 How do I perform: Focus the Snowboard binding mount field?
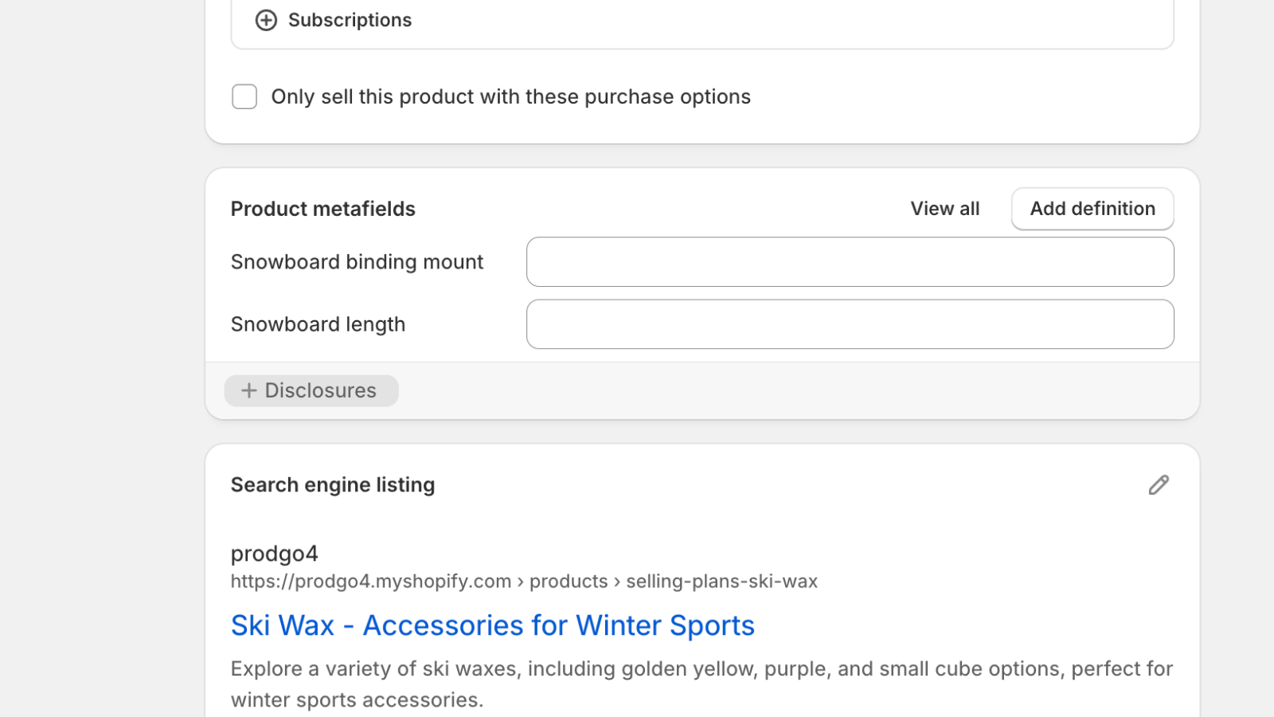pos(850,262)
